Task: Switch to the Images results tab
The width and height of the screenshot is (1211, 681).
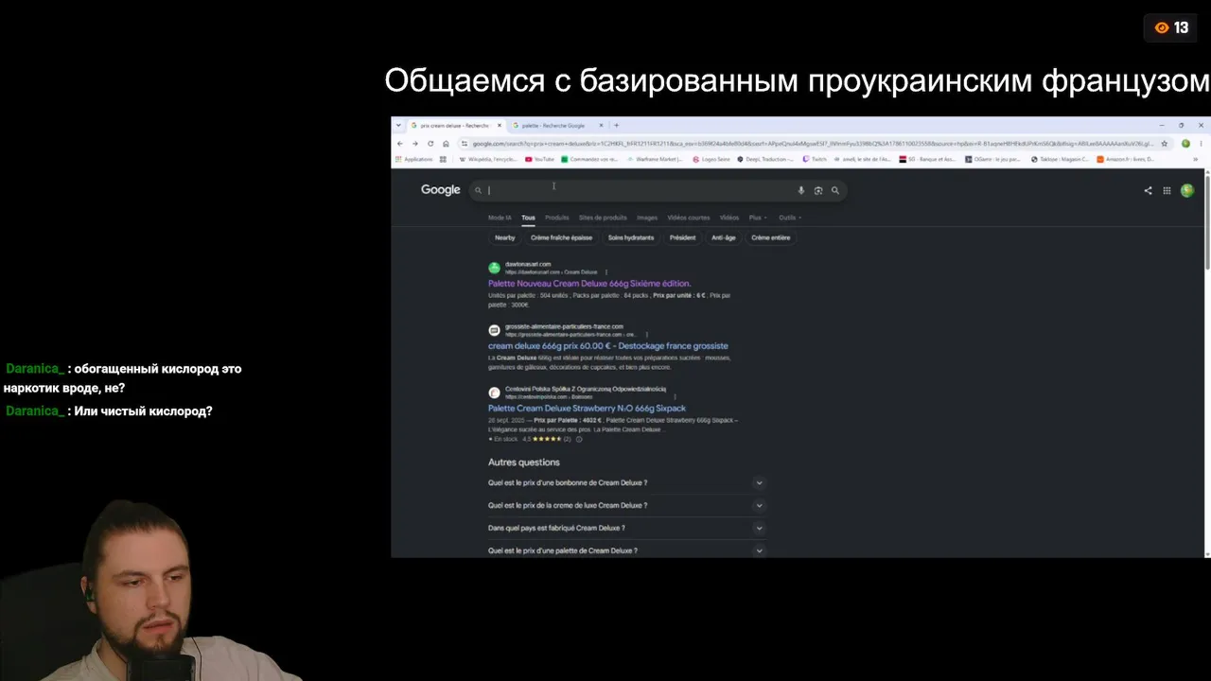Action: point(647,218)
